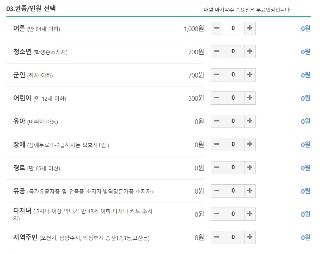Increase the 다자녀 (multi-child) ticket count

[x=251, y=214]
